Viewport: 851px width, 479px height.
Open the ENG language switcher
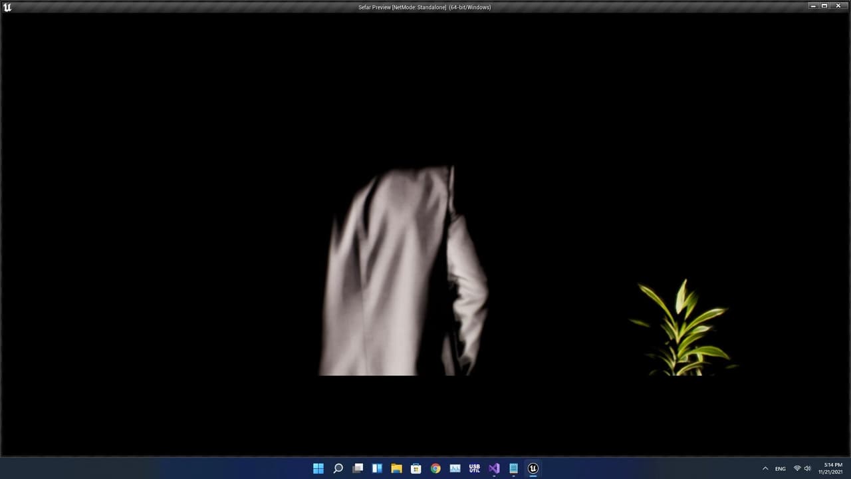click(x=781, y=468)
